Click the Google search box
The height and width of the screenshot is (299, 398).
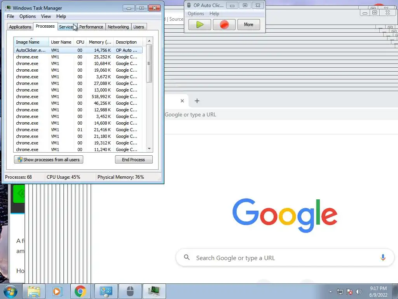pos(285,258)
